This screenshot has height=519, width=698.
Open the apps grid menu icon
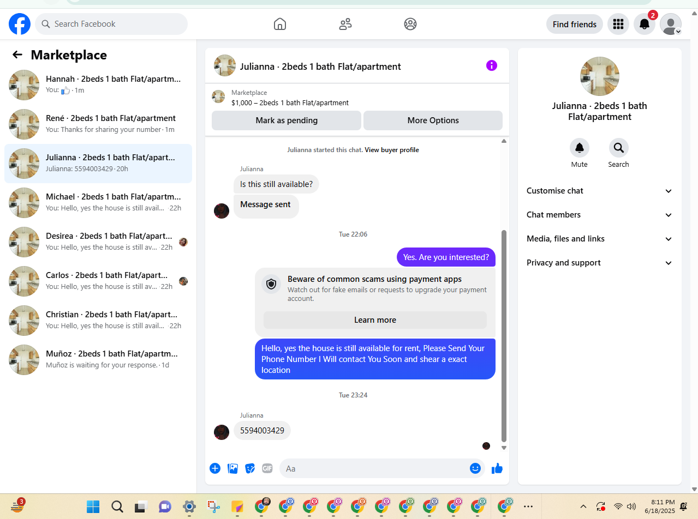pyautogui.click(x=618, y=24)
